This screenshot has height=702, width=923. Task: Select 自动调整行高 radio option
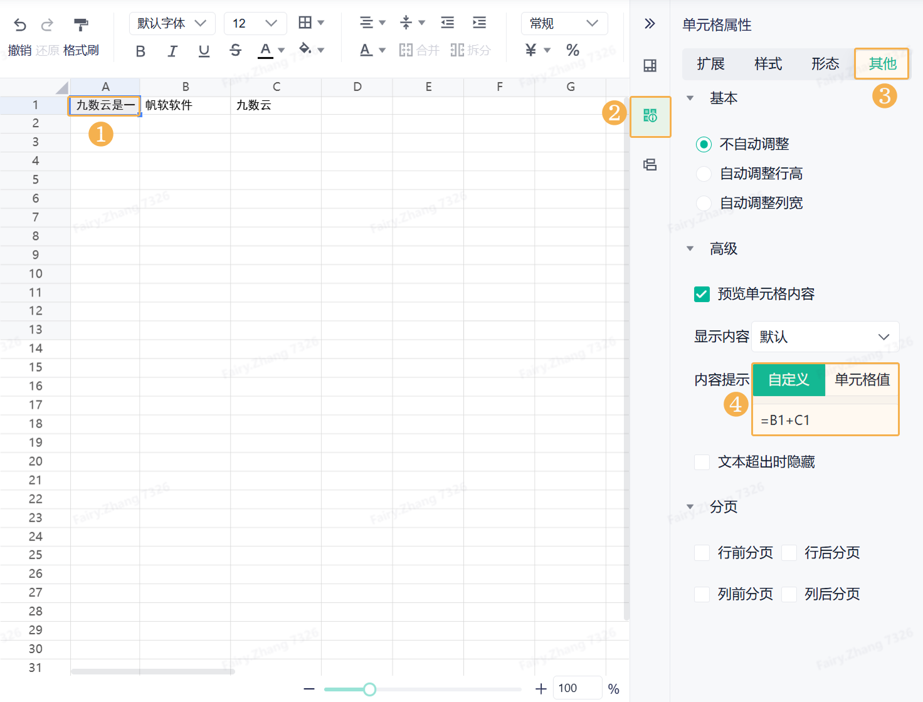[x=704, y=174]
